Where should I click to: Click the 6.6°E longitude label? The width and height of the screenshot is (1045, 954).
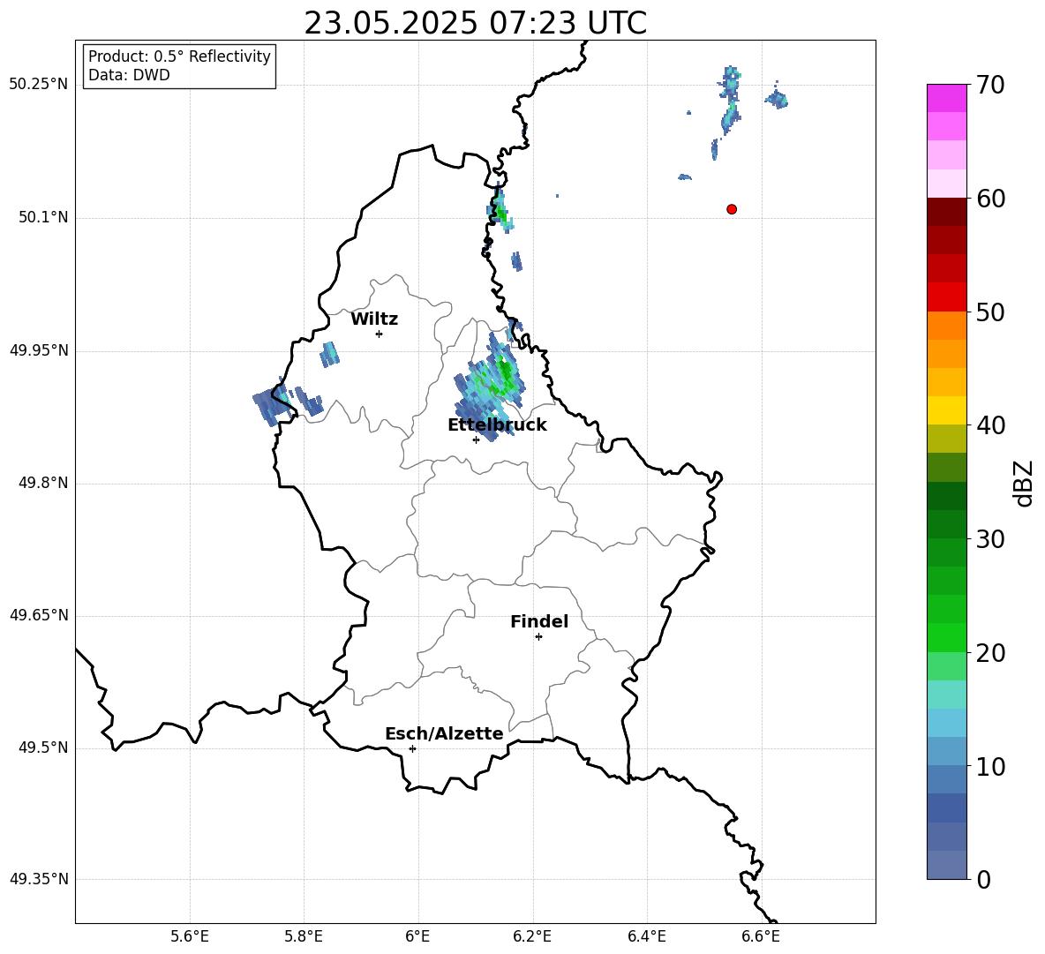pos(761,936)
